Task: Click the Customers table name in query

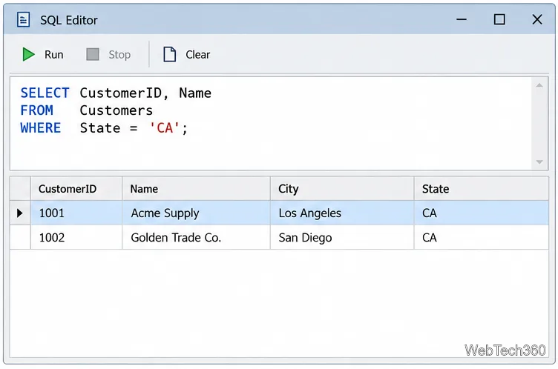Action: pyautogui.click(x=116, y=110)
